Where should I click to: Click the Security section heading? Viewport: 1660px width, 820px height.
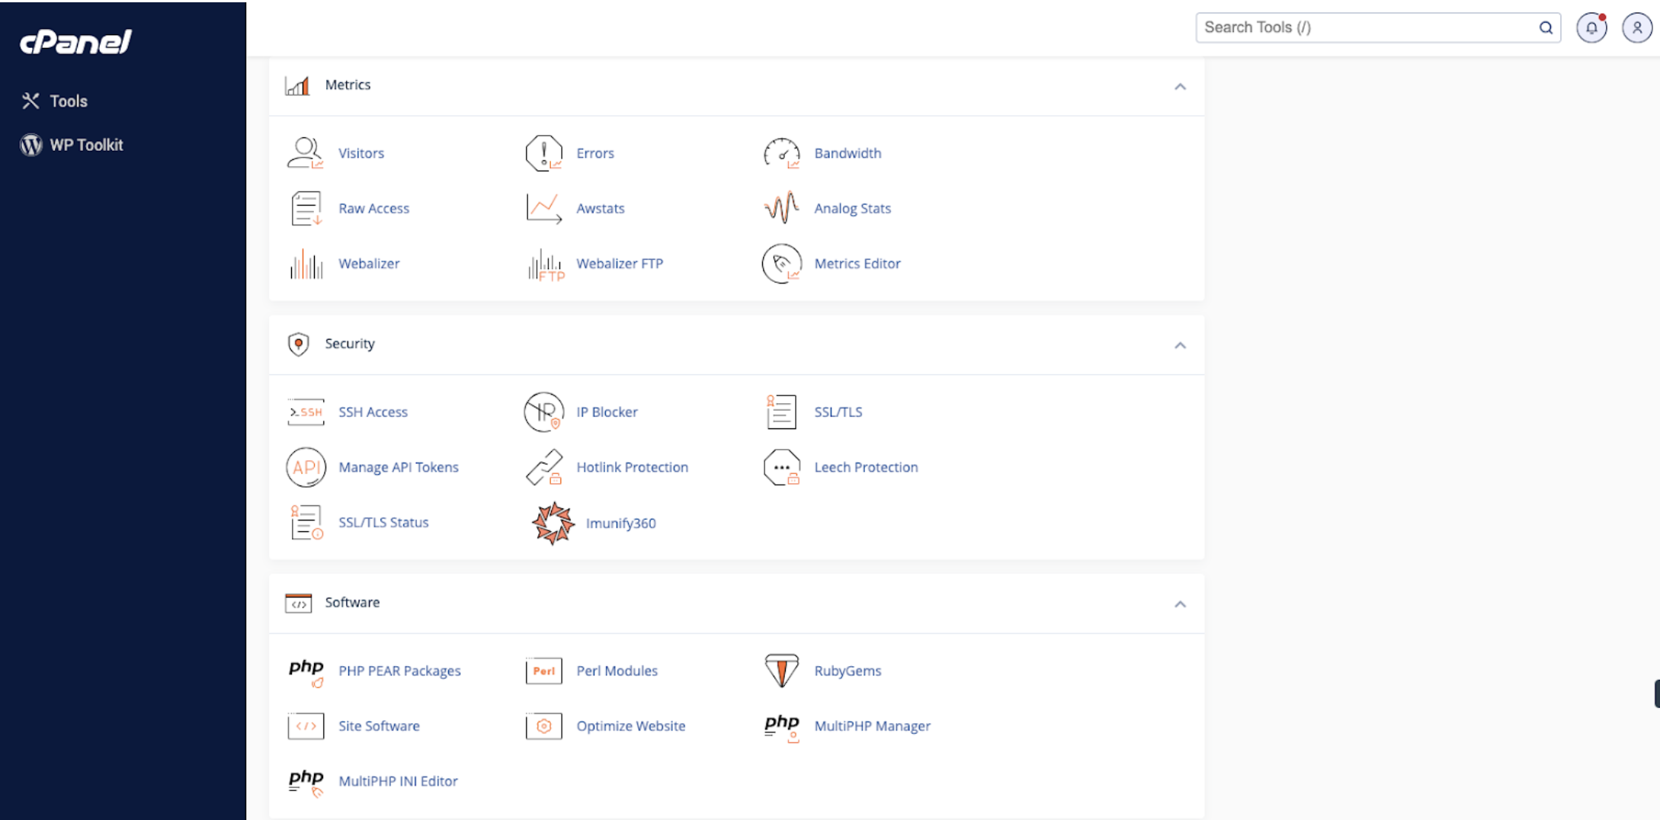tap(350, 344)
